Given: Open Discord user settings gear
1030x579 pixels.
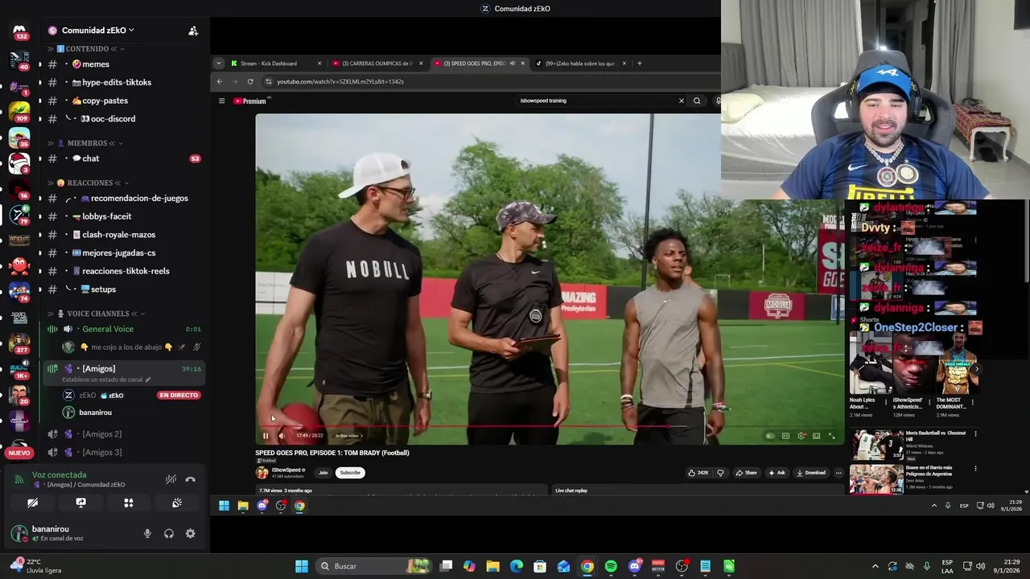Looking at the screenshot, I should tap(191, 533).
